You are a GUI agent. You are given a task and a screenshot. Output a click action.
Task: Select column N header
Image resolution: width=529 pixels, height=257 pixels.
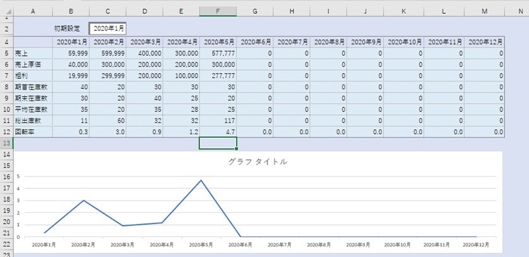click(521, 11)
